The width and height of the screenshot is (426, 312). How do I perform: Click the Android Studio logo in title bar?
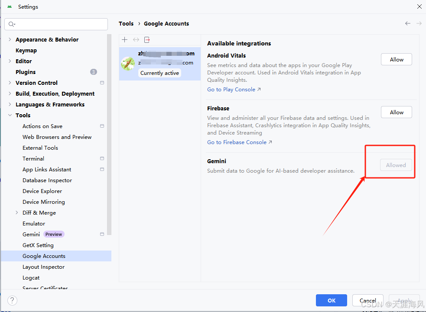coord(10,6)
